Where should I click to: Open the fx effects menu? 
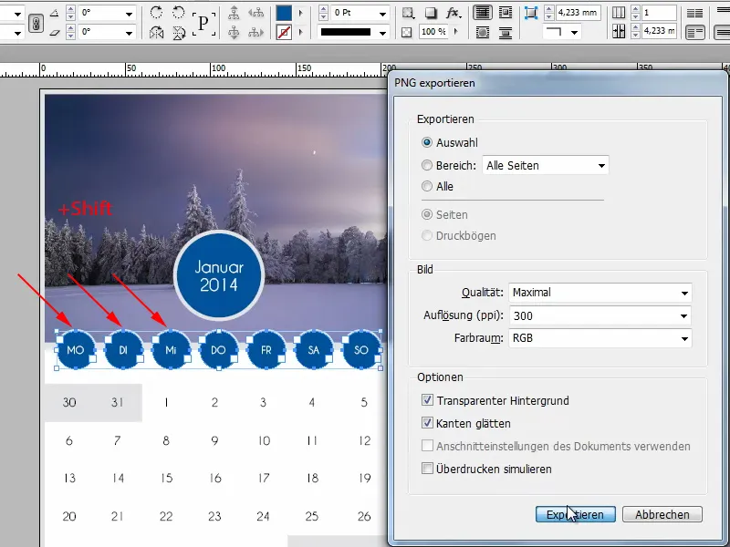[453, 13]
